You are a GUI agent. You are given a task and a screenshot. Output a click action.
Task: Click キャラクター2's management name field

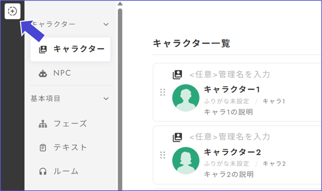(230, 137)
